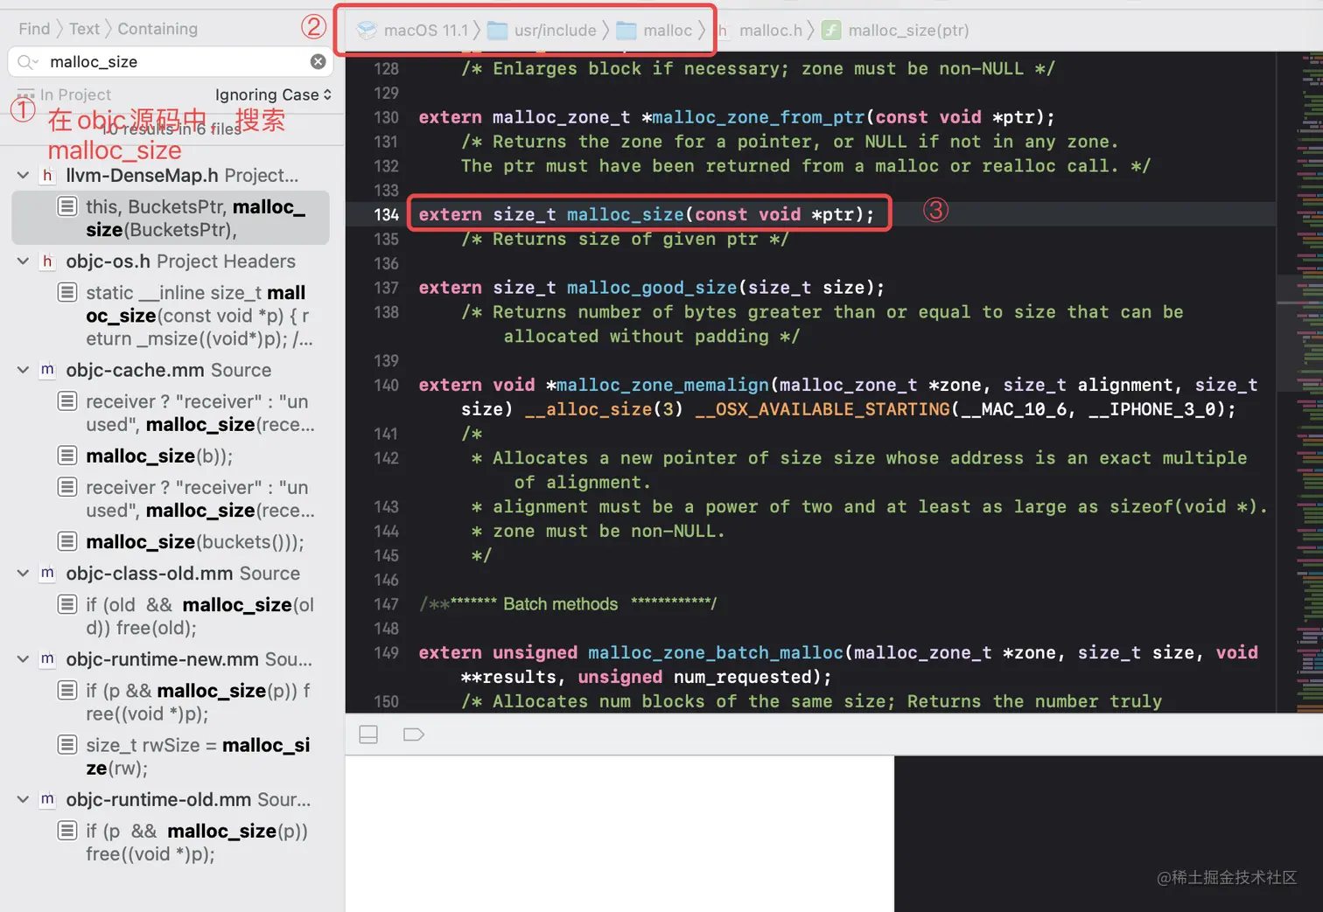Click line number 140 in the gutter
The image size is (1323, 912).
(x=386, y=386)
